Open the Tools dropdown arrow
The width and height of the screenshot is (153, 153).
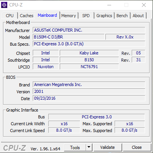89,147
